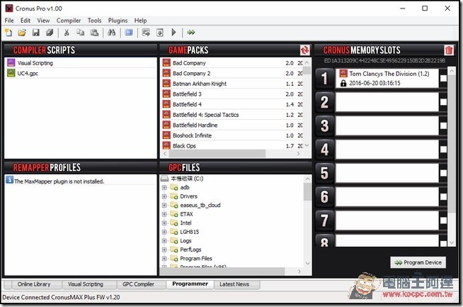Viewport: 463px width, 307px height.
Task: Select Battlefield 4 gamepack
Action: tap(233, 104)
